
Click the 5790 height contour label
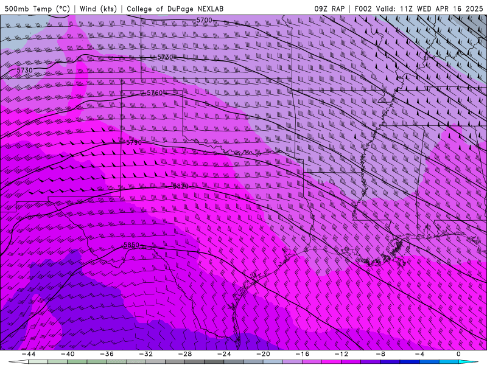tap(134, 142)
